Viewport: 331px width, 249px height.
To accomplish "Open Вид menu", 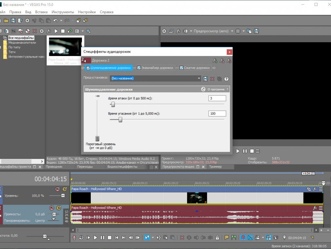I will click(x=28, y=12).
